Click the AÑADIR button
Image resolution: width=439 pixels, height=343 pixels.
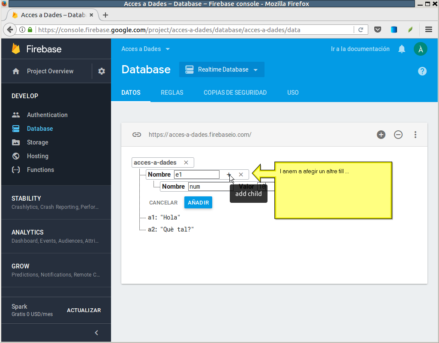click(198, 202)
